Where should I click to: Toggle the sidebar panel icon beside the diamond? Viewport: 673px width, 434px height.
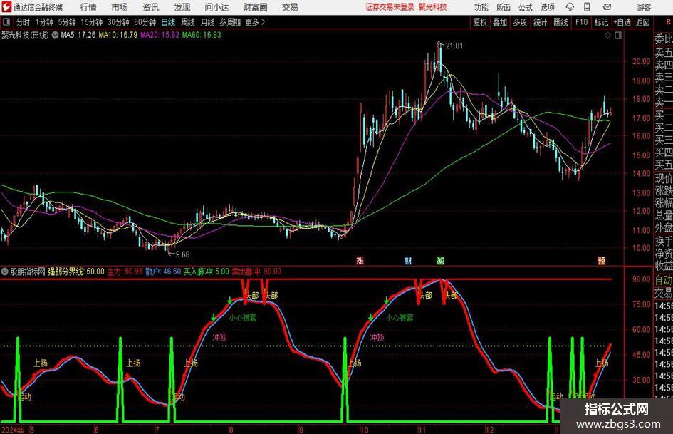[x=618, y=36]
